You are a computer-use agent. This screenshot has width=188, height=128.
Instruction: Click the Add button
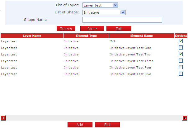(80, 125)
